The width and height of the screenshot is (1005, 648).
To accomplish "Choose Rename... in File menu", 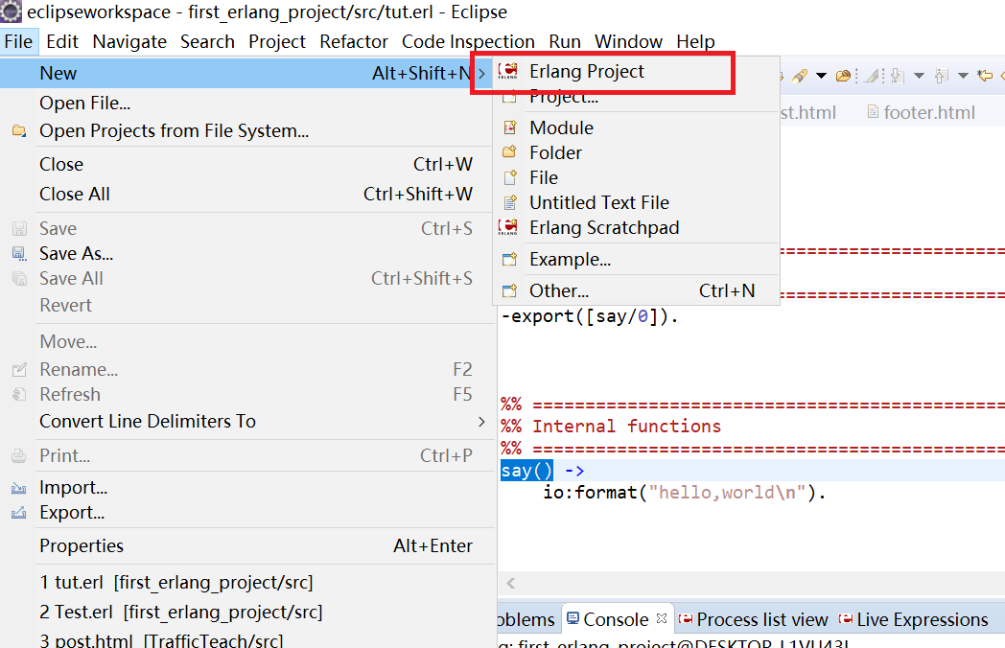I will 247,369.
